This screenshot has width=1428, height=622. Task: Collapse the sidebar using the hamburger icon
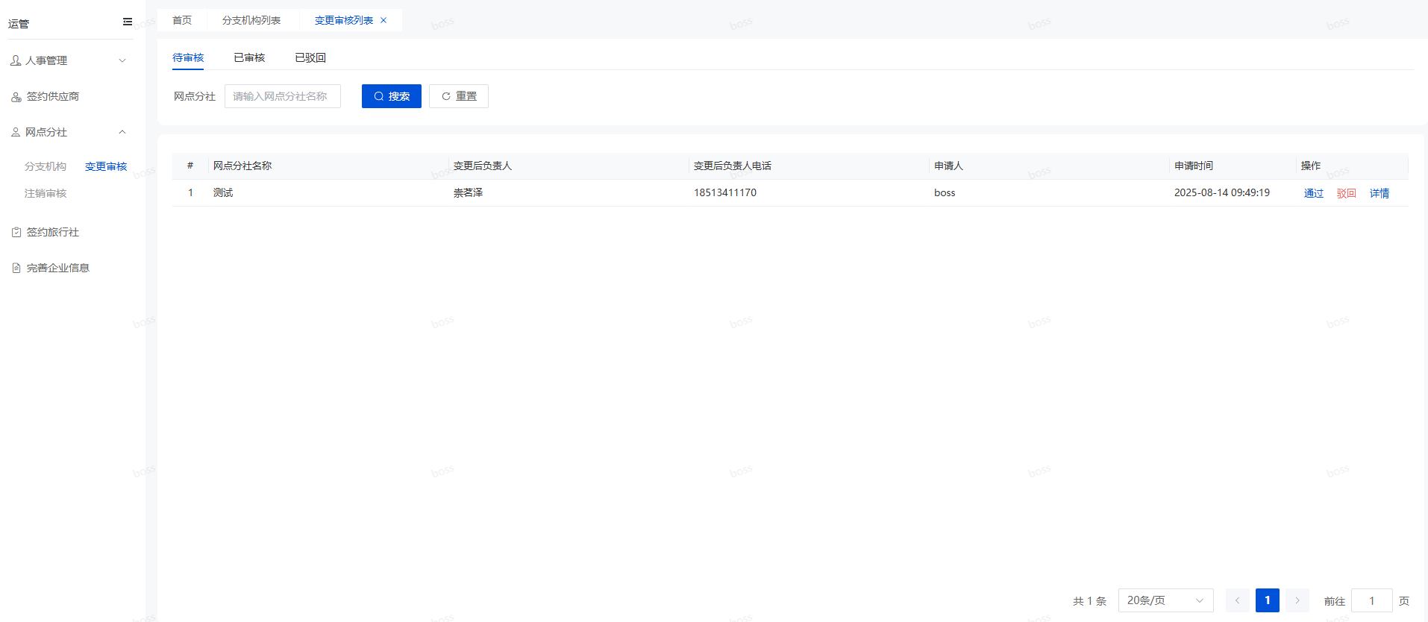click(128, 22)
